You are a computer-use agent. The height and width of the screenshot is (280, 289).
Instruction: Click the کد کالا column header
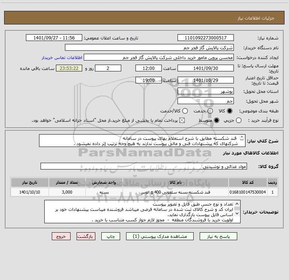(248, 182)
